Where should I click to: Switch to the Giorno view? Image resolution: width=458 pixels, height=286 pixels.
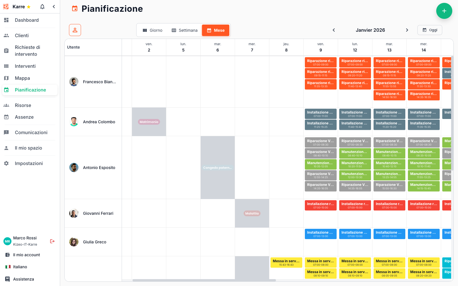(153, 30)
